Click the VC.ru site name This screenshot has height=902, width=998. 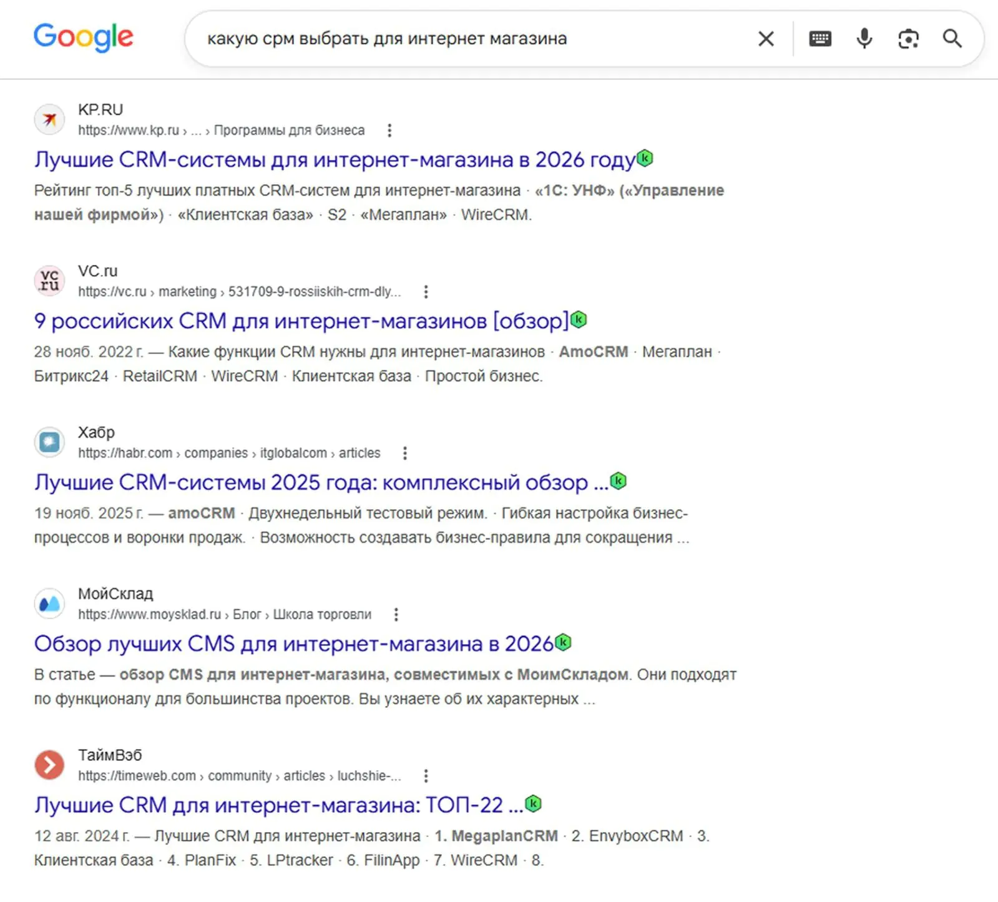(x=97, y=271)
